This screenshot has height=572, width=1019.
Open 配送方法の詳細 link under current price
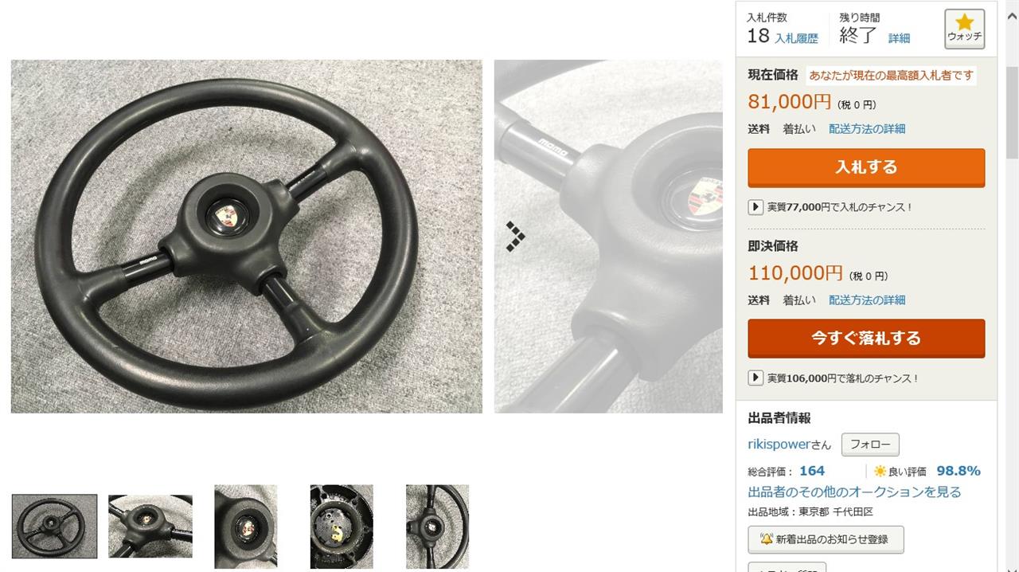867,128
